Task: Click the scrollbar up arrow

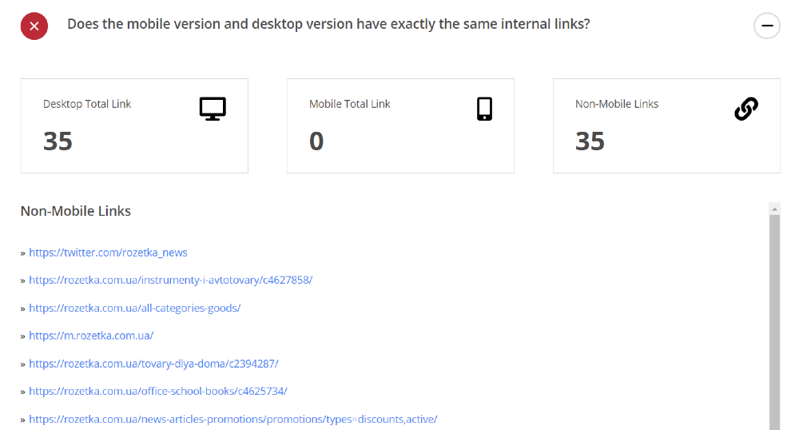Action: [774, 209]
